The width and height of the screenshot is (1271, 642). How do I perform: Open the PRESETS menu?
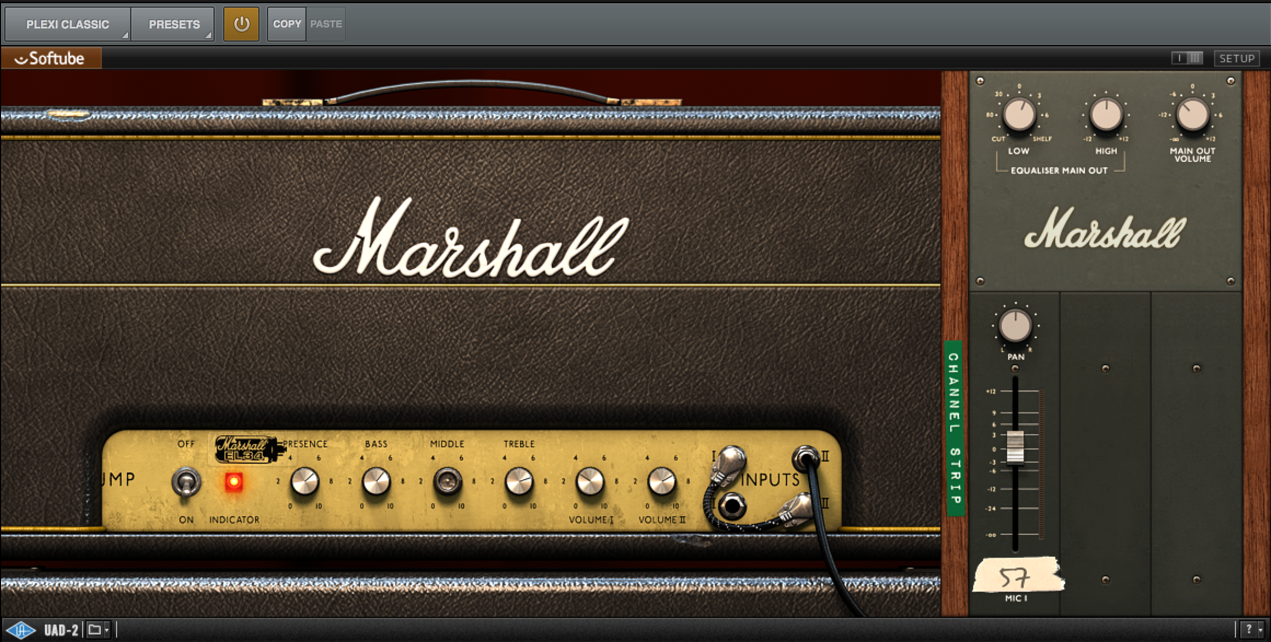173,24
